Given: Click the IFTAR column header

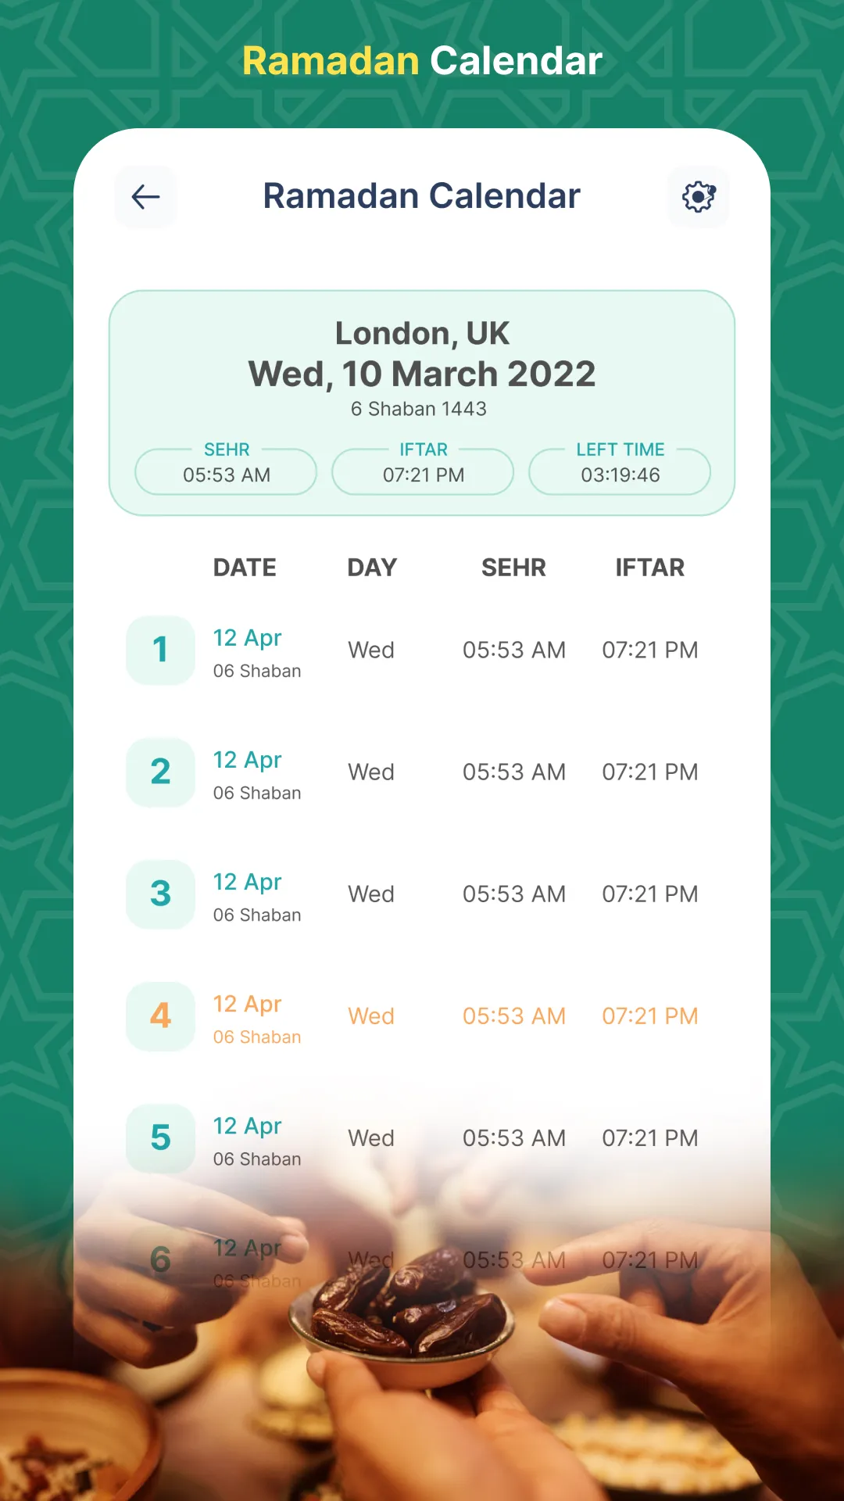Looking at the screenshot, I should pos(649,568).
